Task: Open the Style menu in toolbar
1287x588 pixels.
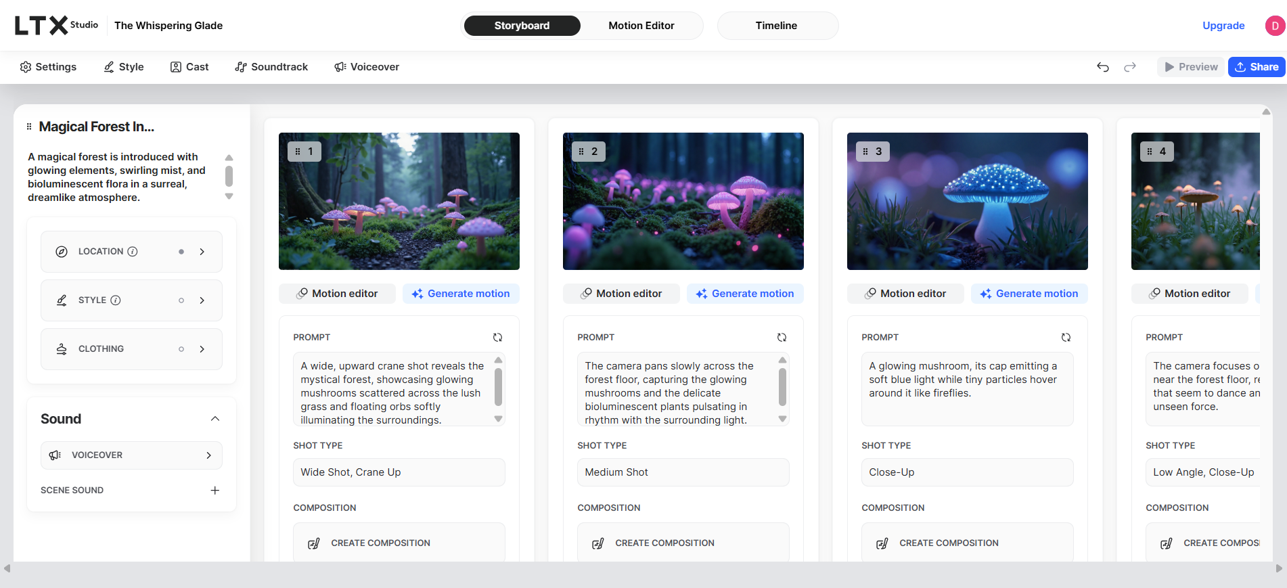Action: (124, 67)
